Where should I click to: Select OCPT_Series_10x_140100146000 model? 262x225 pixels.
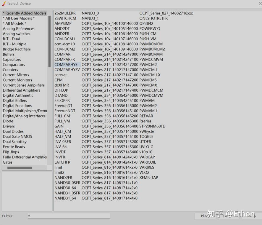click(x=110, y=23)
